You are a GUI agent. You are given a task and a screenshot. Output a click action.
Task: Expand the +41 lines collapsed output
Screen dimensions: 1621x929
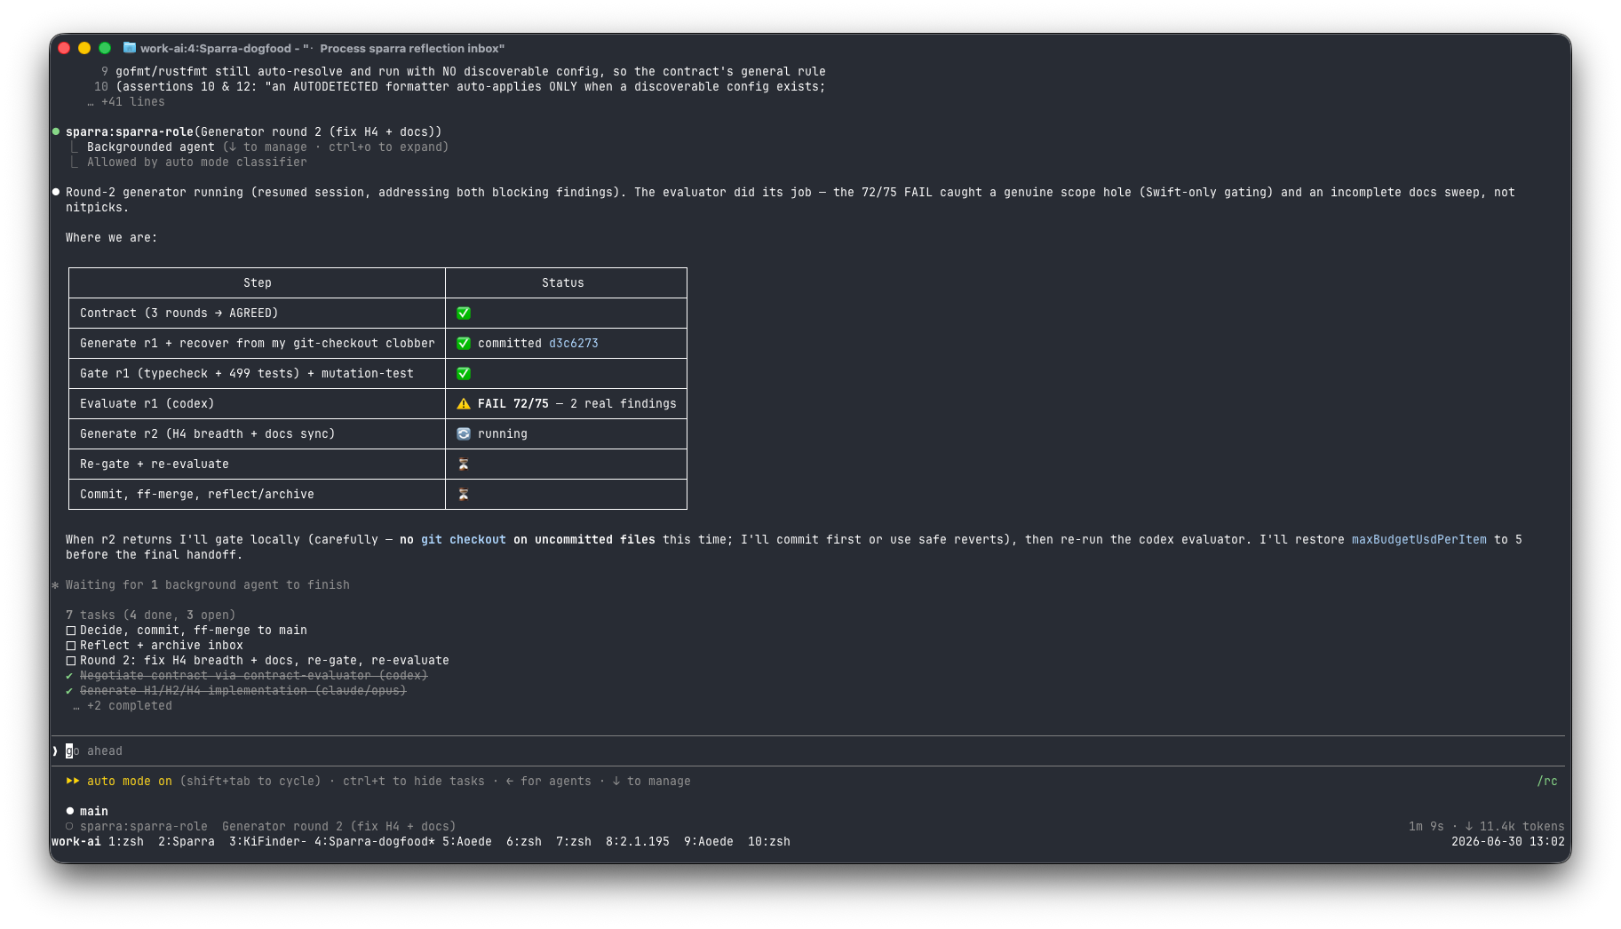(126, 101)
